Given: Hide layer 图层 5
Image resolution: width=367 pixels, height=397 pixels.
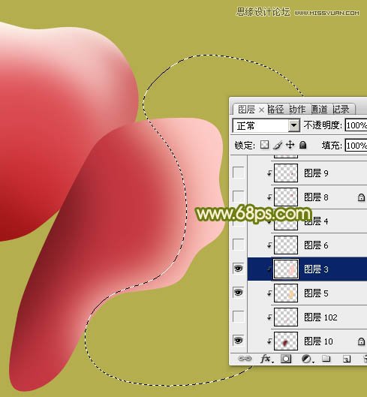Looking at the screenshot, I should pyautogui.click(x=238, y=293).
